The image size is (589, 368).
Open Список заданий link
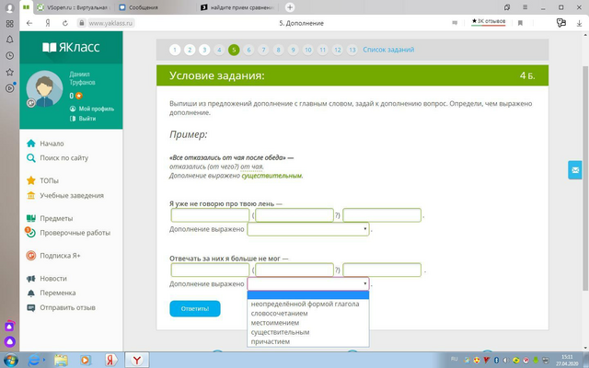click(388, 50)
